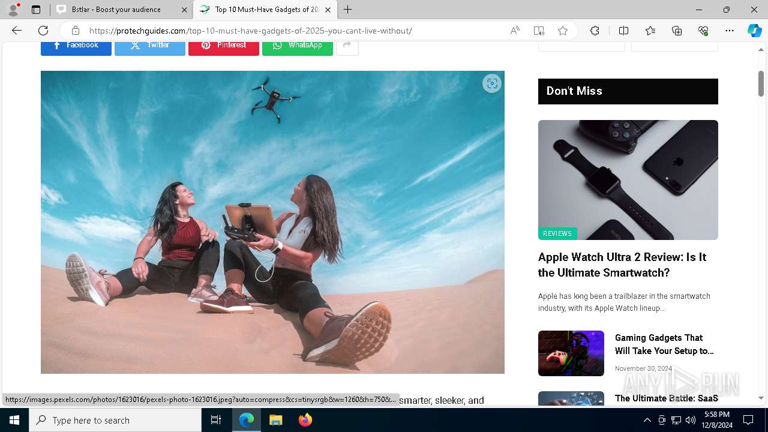Open more share options arrow

pyautogui.click(x=347, y=48)
